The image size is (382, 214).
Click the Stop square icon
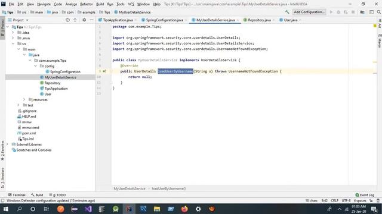click(353, 12)
